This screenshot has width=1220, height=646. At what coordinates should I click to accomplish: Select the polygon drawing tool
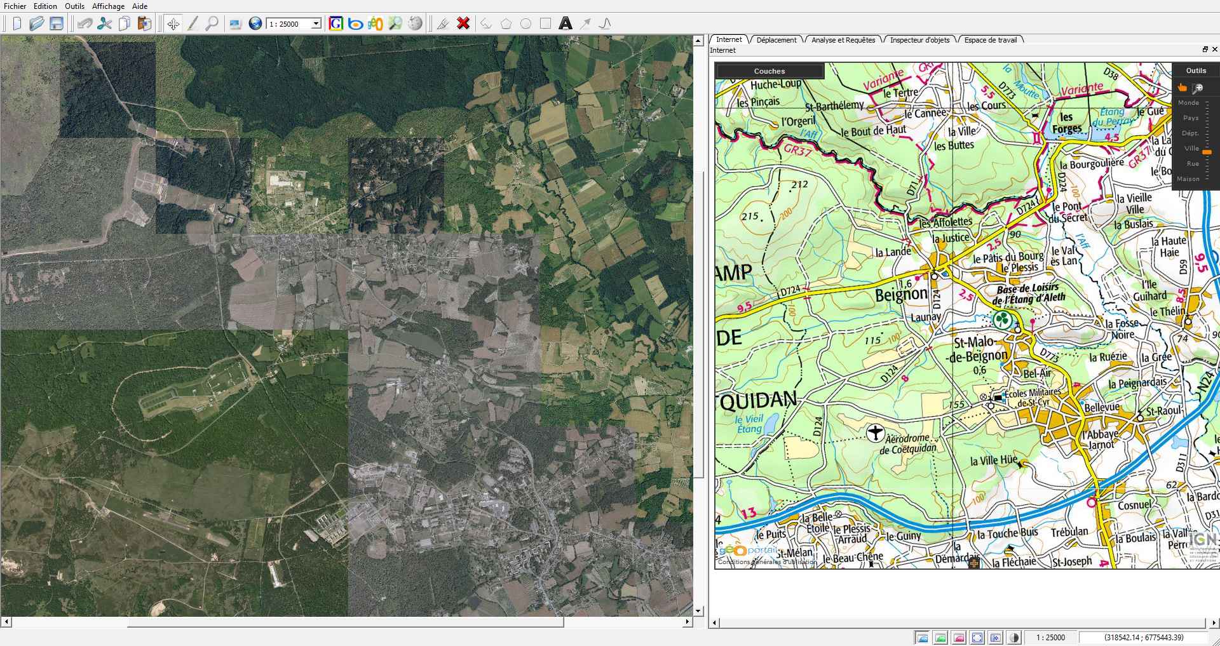tap(506, 24)
